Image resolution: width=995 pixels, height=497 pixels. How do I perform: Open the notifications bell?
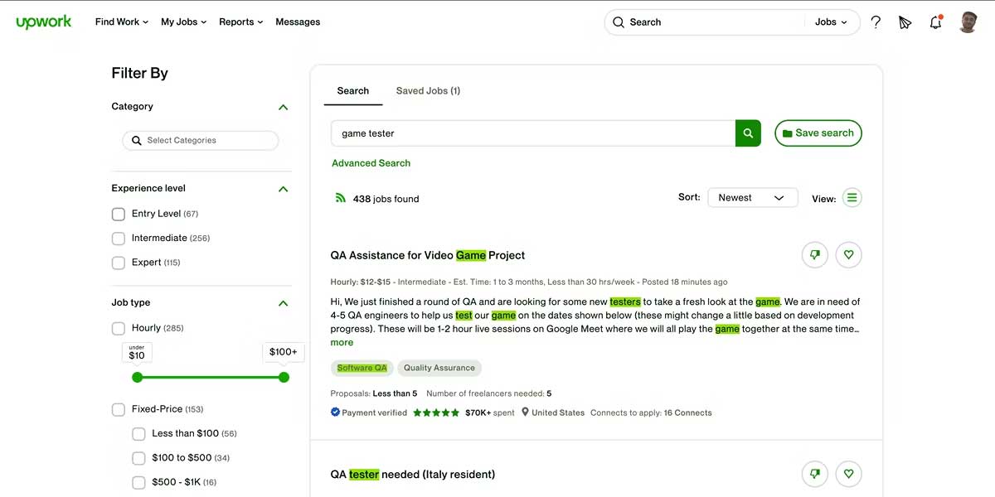935,22
